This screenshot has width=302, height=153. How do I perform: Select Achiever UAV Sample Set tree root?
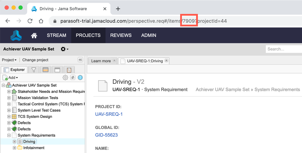[34, 85]
